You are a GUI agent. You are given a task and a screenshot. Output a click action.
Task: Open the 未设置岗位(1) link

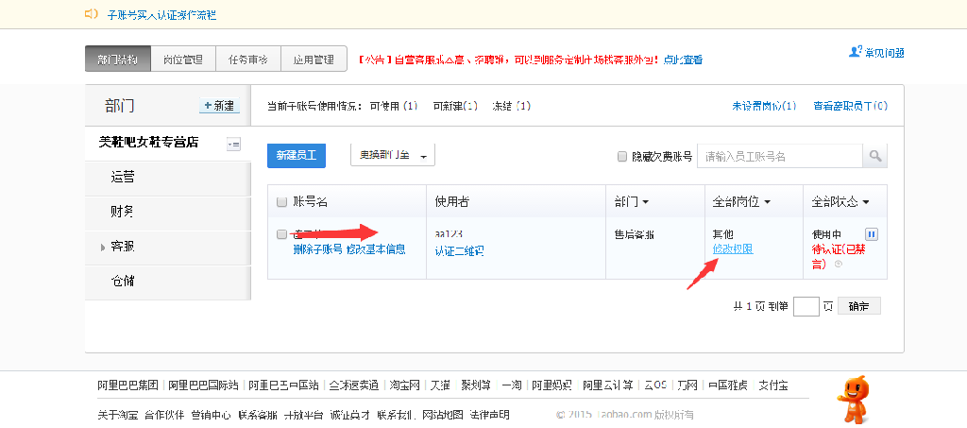tap(764, 106)
